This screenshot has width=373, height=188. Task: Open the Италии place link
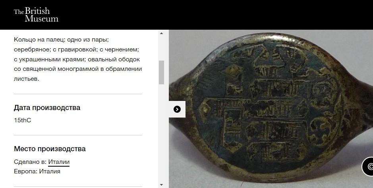(59, 162)
